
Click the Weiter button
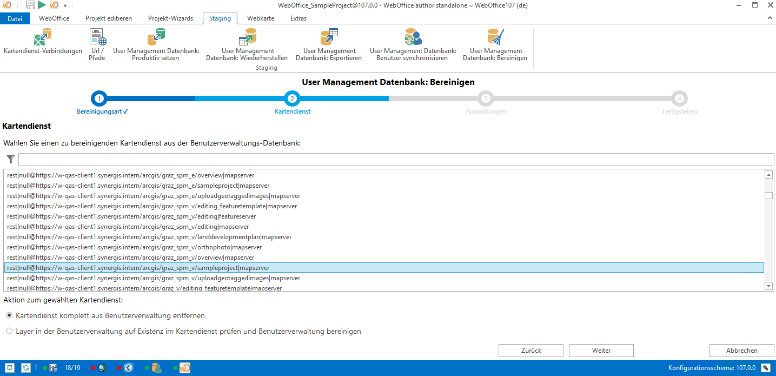(x=601, y=351)
